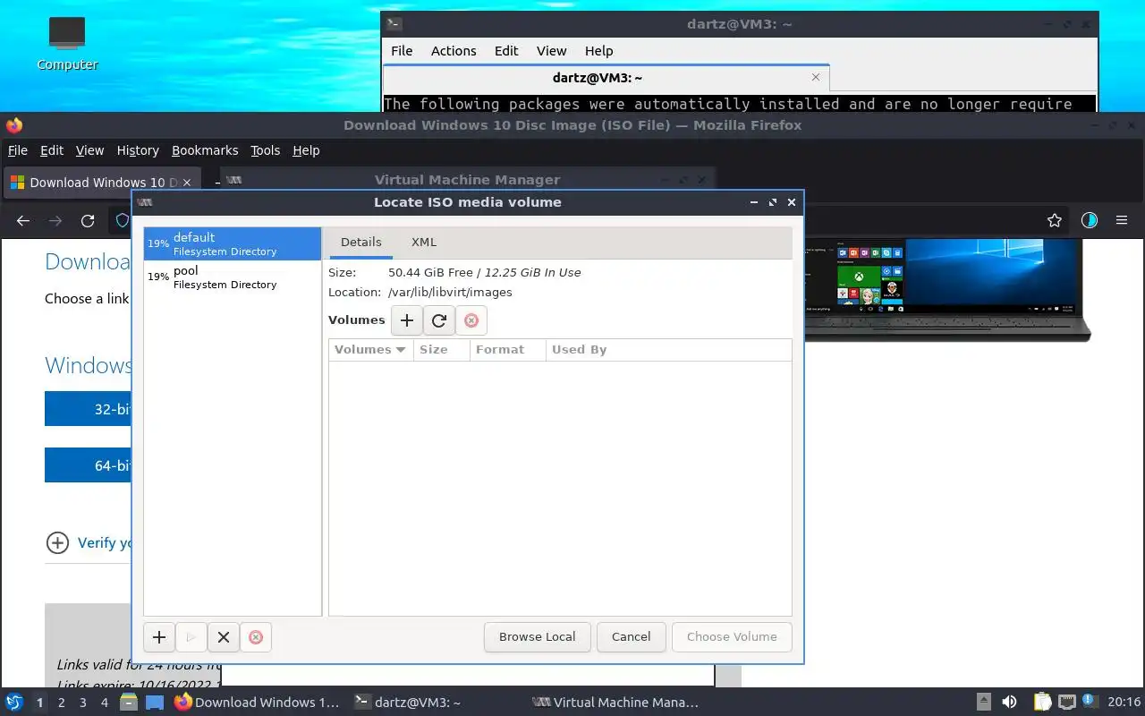
Task: Add a new storage pool
Action: point(159,637)
